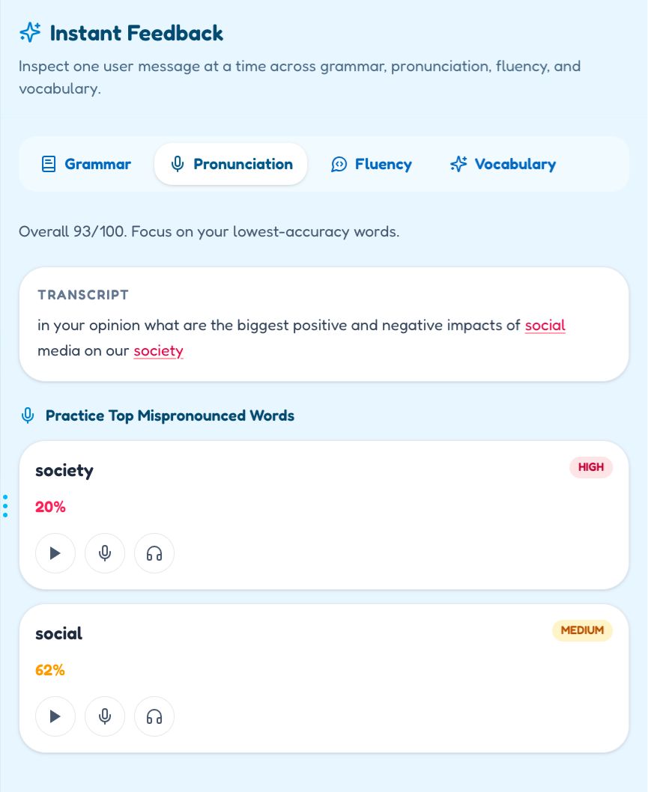Play the 'society' pronunciation audio
Screen dimensions: 648x792
pyautogui.click(x=55, y=553)
